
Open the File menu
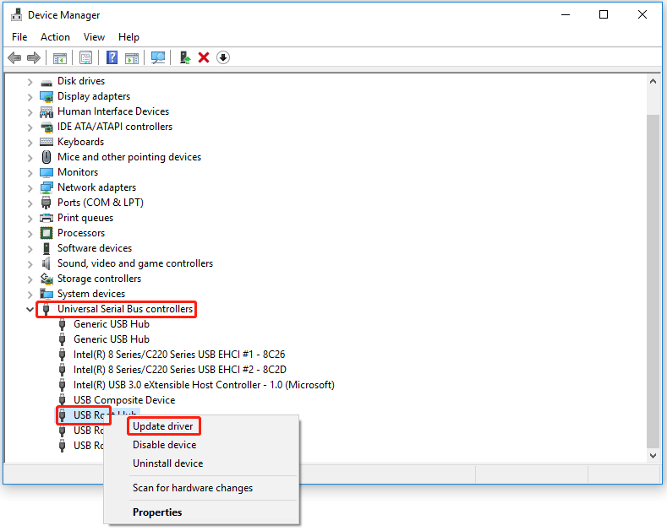click(x=19, y=37)
